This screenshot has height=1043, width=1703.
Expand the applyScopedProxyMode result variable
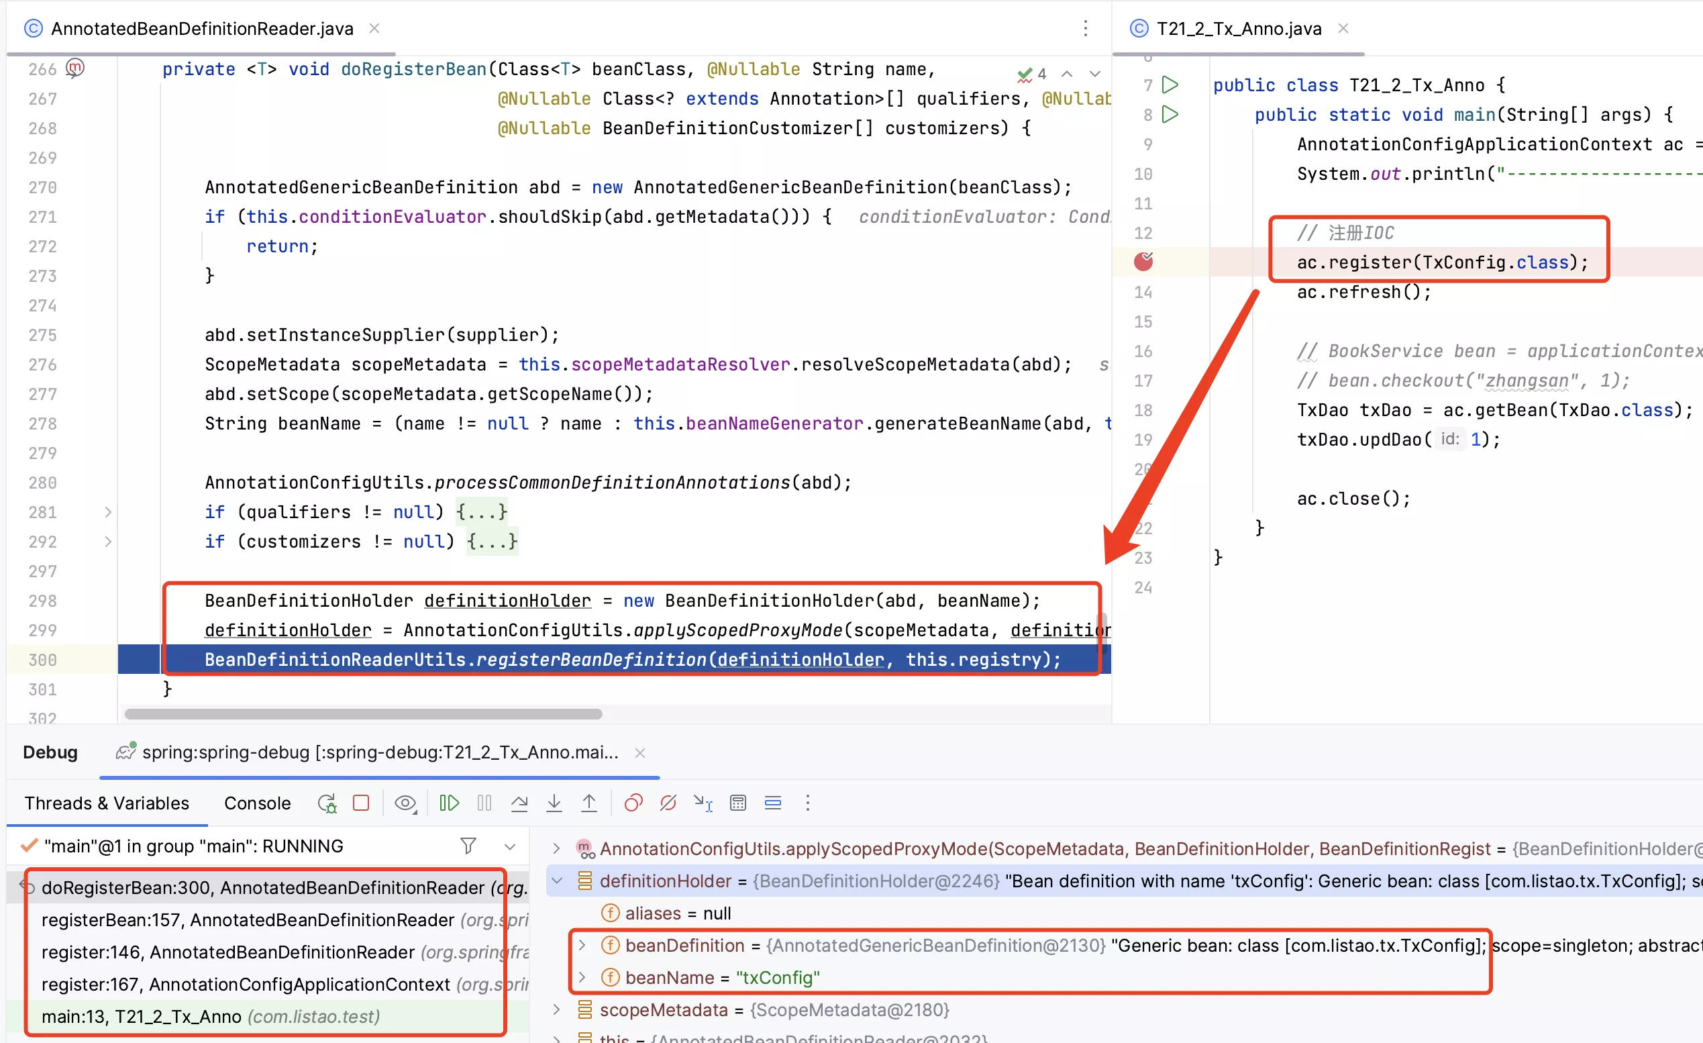tap(556, 848)
